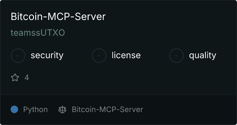Click the dash inside the quality circle
This screenshot has width=237, height=125.
pyautogui.click(x=176, y=56)
